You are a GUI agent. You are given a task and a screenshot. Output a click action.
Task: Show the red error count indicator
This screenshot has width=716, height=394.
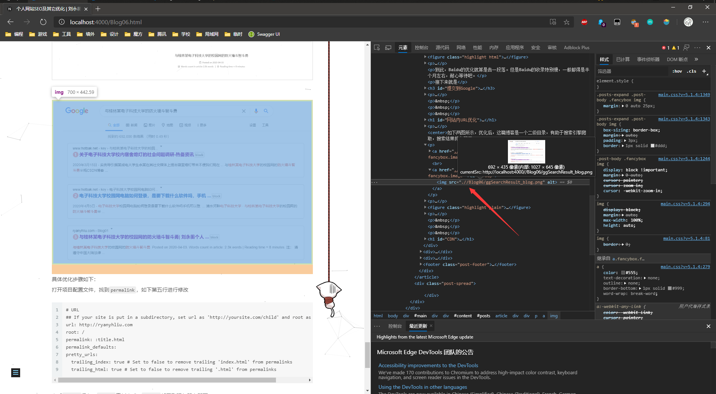666,48
